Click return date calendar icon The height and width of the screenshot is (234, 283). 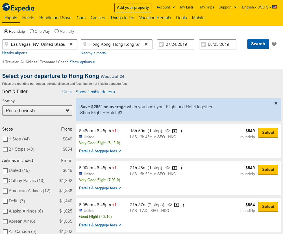[x=203, y=44]
